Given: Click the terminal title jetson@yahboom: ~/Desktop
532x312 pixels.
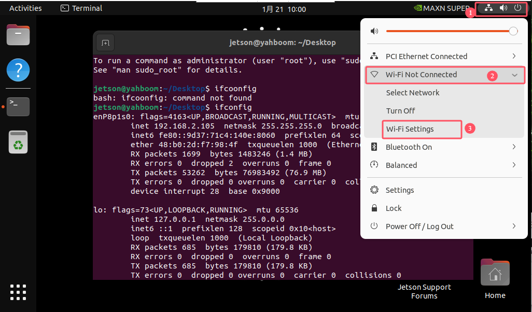Looking at the screenshot, I should click(282, 42).
